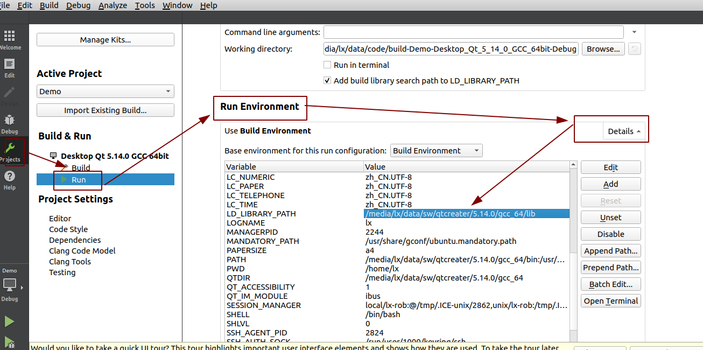Reset working directory to default
Image resolution: width=703 pixels, height=350 pixels.
[635, 49]
